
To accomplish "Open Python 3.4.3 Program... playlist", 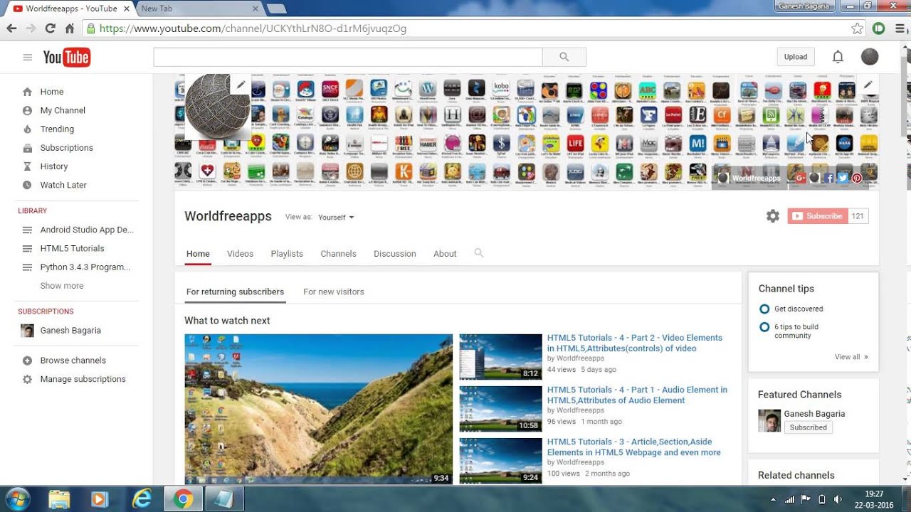I will 85,267.
